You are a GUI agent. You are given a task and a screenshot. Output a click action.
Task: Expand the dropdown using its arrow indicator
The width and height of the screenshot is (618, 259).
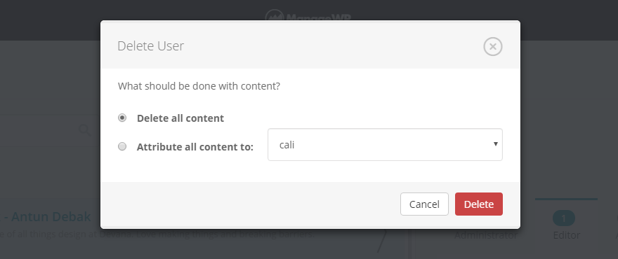click(495, 144)
